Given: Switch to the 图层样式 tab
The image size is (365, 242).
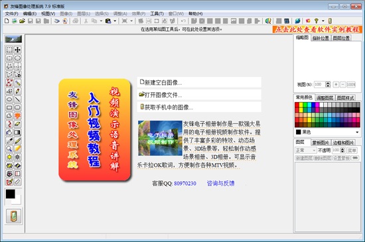Looking at the screenshot, I should pos(346,98).
